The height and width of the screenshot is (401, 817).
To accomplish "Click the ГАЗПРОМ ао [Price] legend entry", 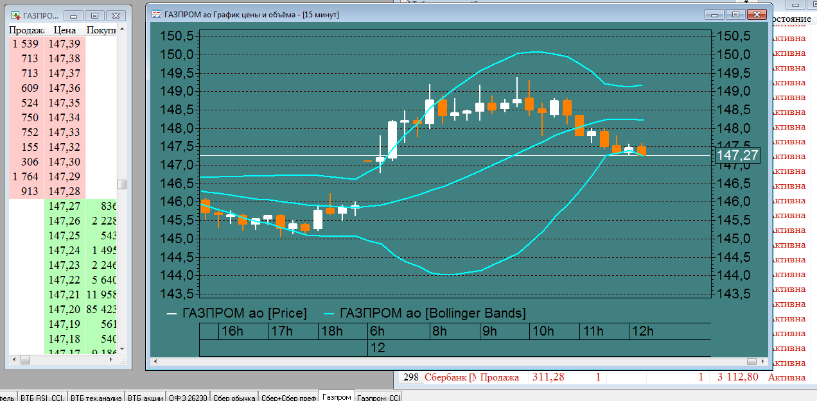I will coord(236,313).
